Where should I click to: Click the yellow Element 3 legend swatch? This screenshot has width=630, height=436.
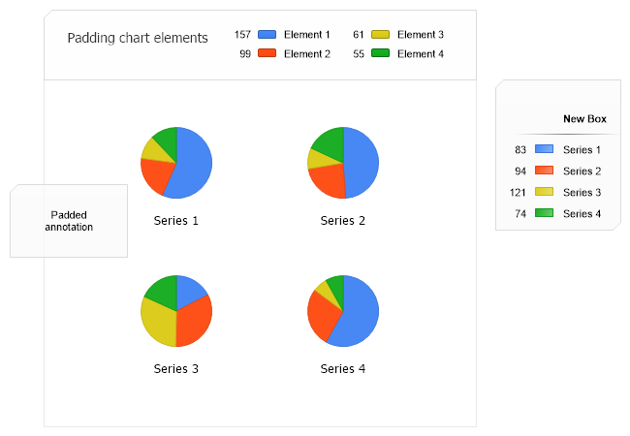[381, 35]
